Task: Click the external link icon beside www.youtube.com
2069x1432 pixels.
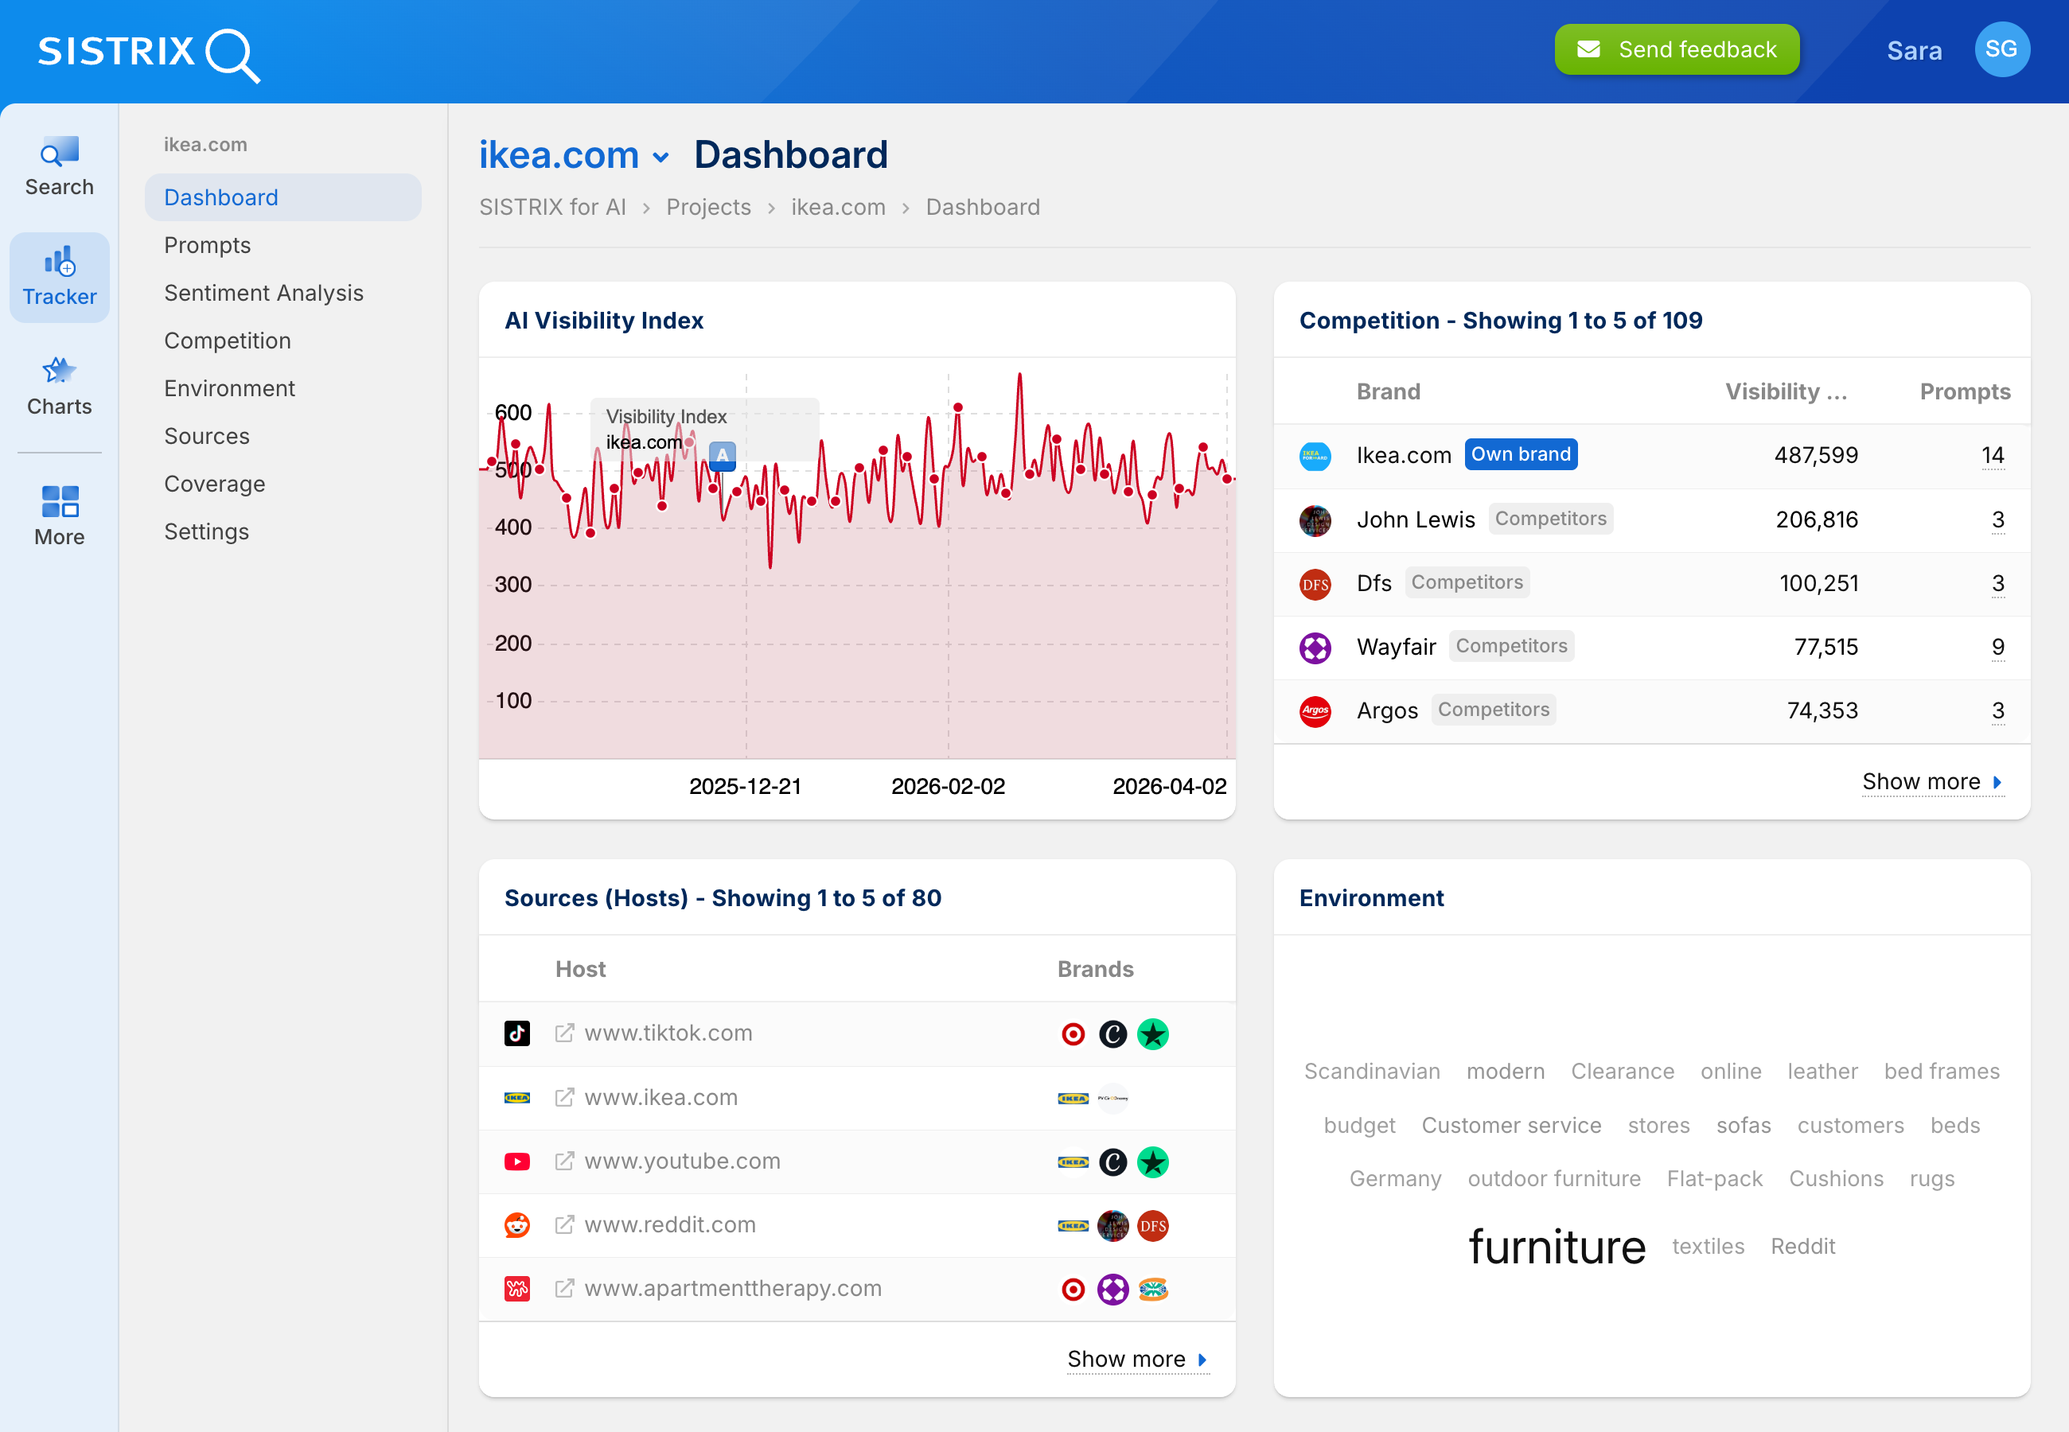Action: click(564, 1160)
